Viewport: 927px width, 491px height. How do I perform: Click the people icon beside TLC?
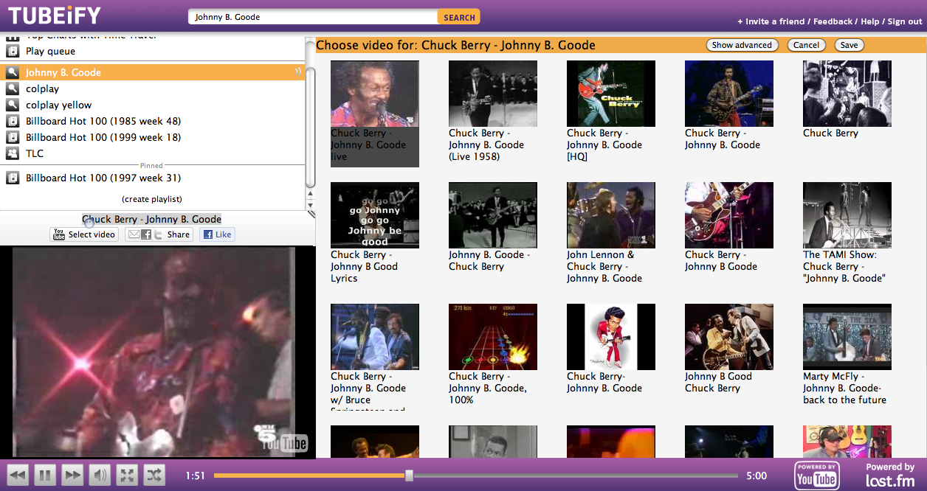pyautogui.click(x=13, y=153)
